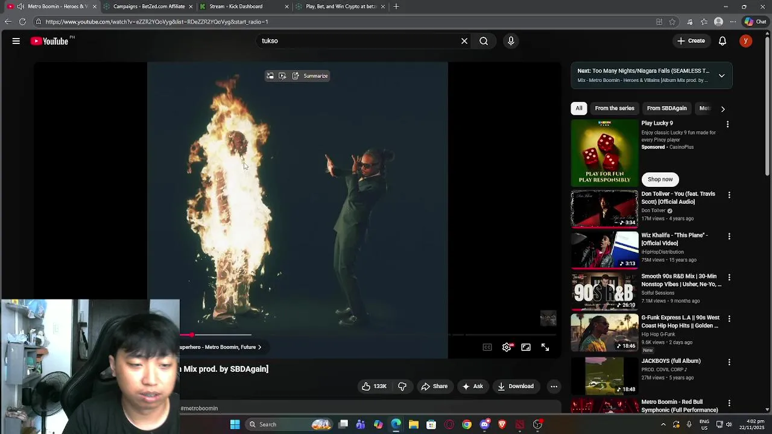
Task: Like the video with 133K likes
Action: pyautogui.click(x=373, y=386)
